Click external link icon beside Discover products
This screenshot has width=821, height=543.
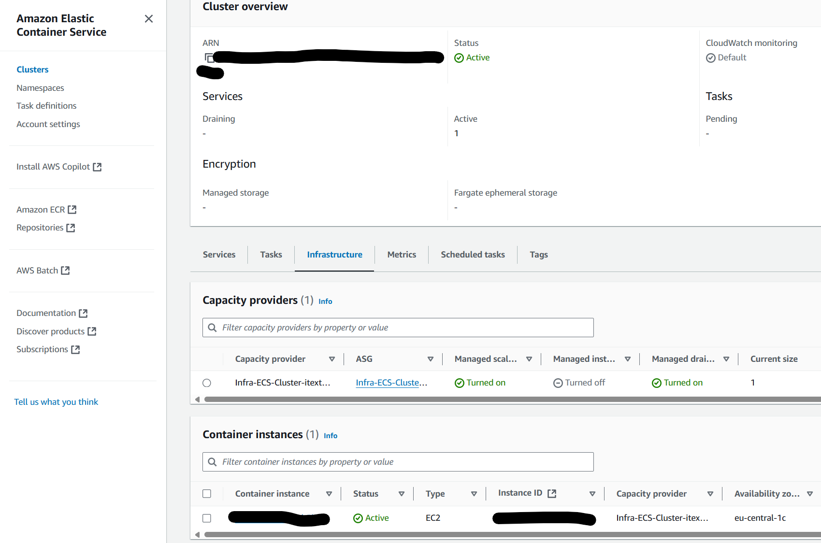click(92, 331)
